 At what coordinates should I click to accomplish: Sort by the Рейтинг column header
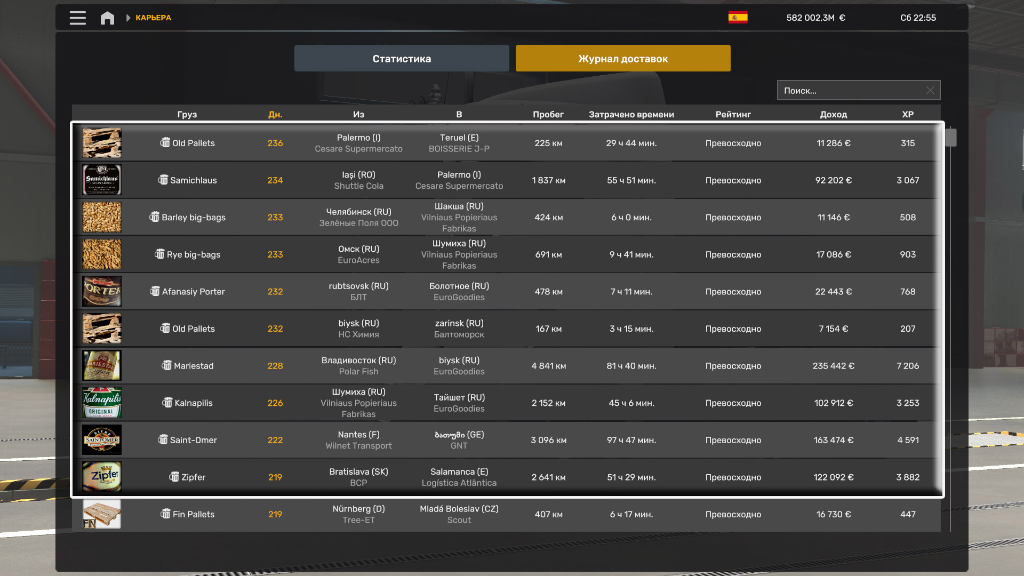[733, 114]
